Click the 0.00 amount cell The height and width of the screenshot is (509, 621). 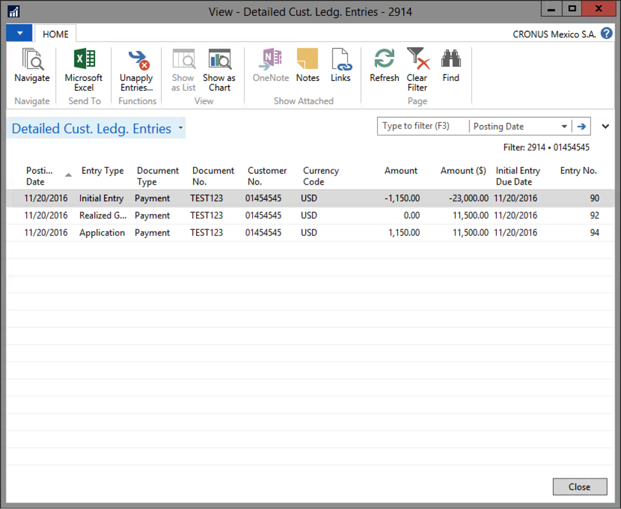click(411, 215)
